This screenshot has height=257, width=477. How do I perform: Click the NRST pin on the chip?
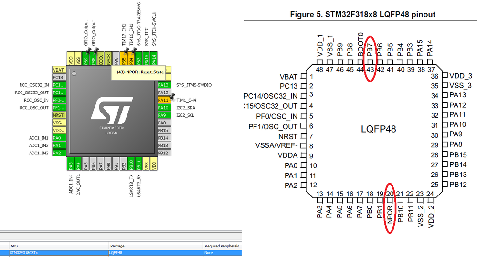click(x=59, y=115)
